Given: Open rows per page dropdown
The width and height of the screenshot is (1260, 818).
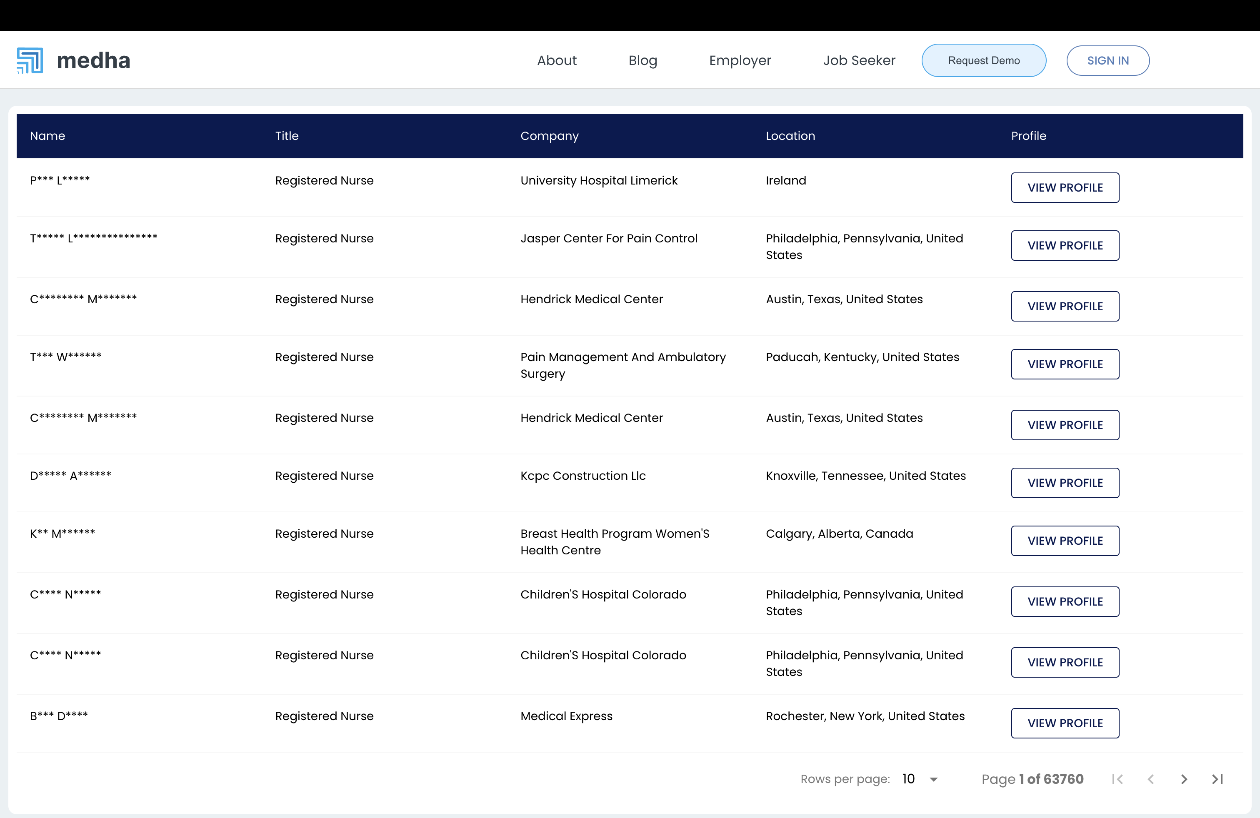Looking at the screenshot, I should [x=921, y=779].
